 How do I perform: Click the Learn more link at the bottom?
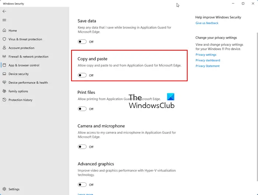click(x=85, y=194)
